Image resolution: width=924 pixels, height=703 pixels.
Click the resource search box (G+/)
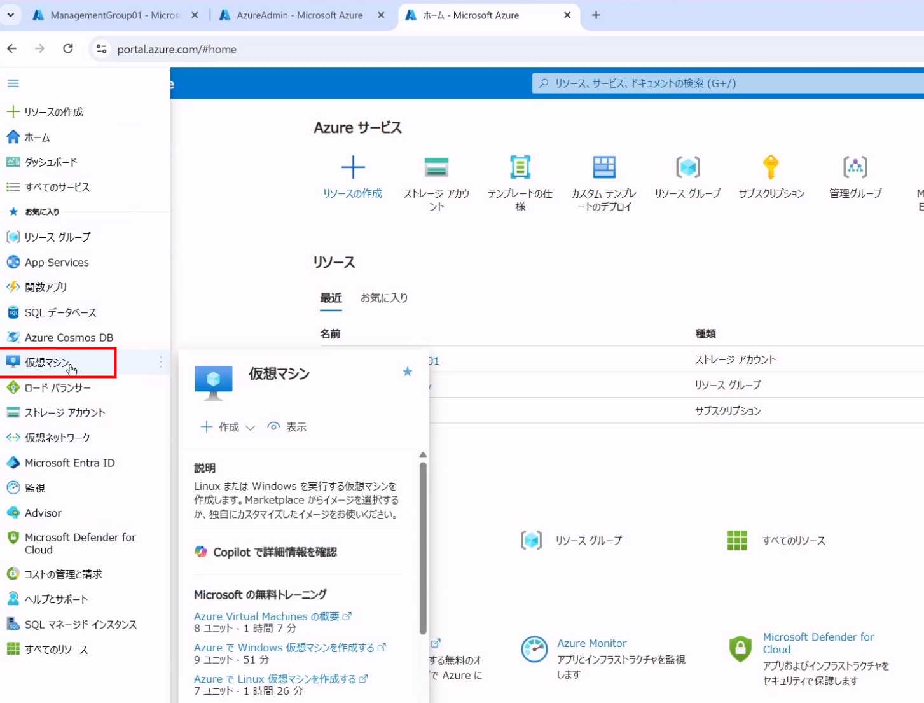click(x=725, y=83)
